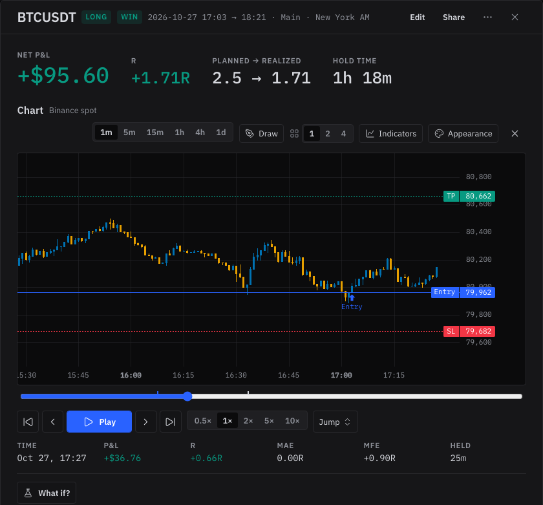Open the Appearance settings

pos(463,134)
